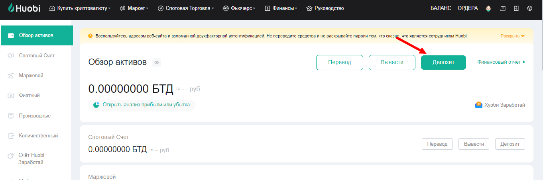Open the globe language icon
The height and width of the screenshot is (180, 543).
click(x=530, y=8)
